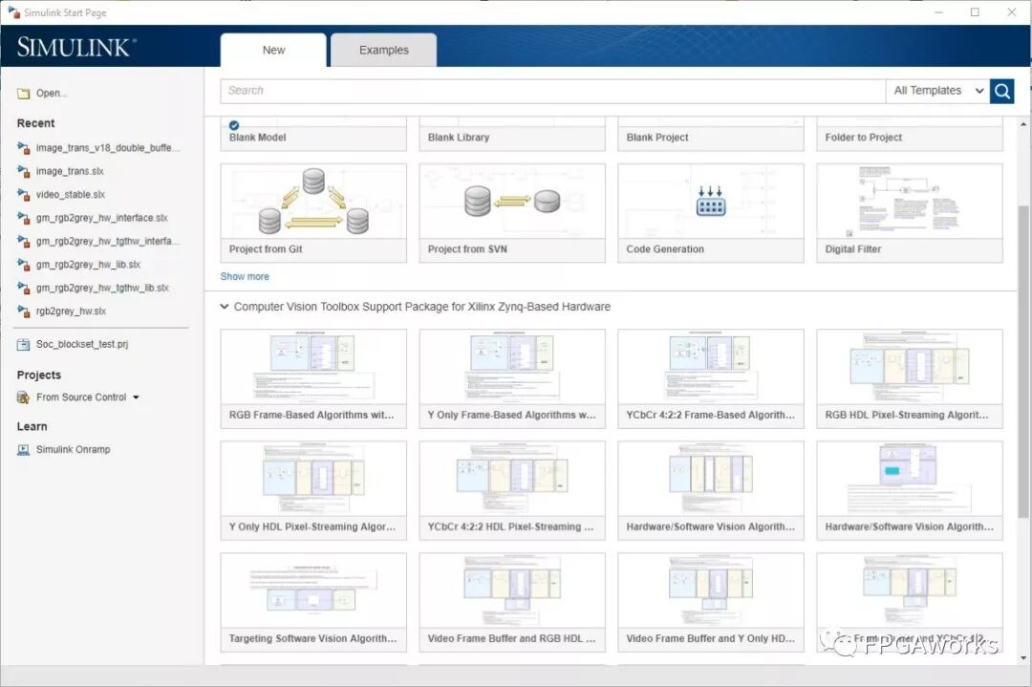Image resolution: width=1032 pixels, height=687 pixels.
Task: Collapse Computer Vision Toolbox Support Package section
Action: [x=225, y=307]
